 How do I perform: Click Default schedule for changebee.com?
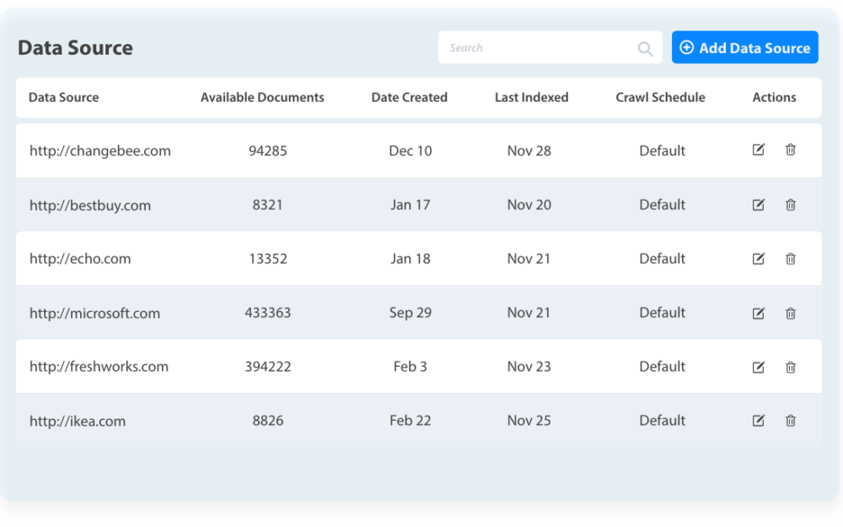(x=662, y=151)
